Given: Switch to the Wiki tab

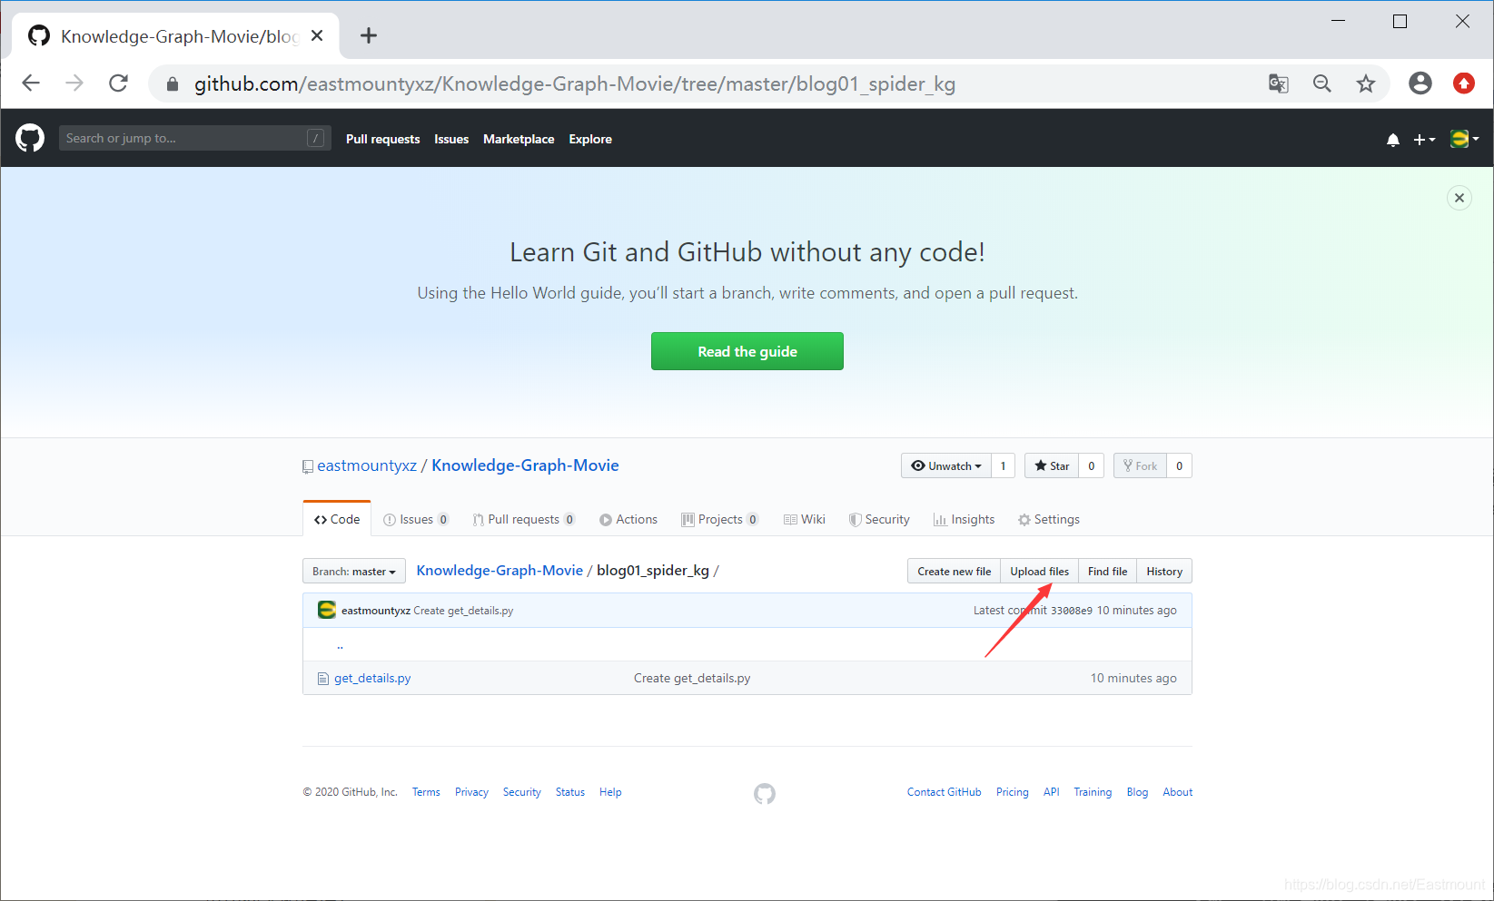Looking at the screenshot, I should click(x=805, y=519).
